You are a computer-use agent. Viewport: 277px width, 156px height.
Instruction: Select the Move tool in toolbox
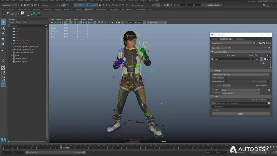[3, 39]
